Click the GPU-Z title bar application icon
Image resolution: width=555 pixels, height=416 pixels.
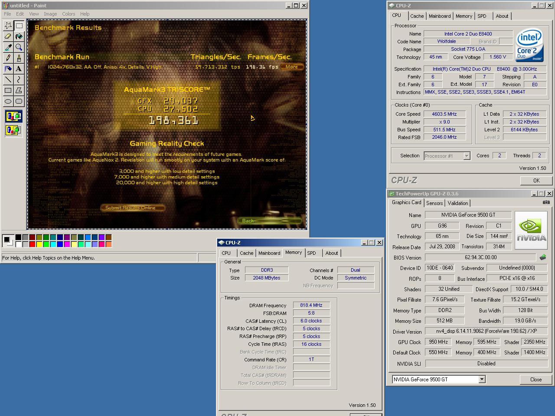[392, 194]
